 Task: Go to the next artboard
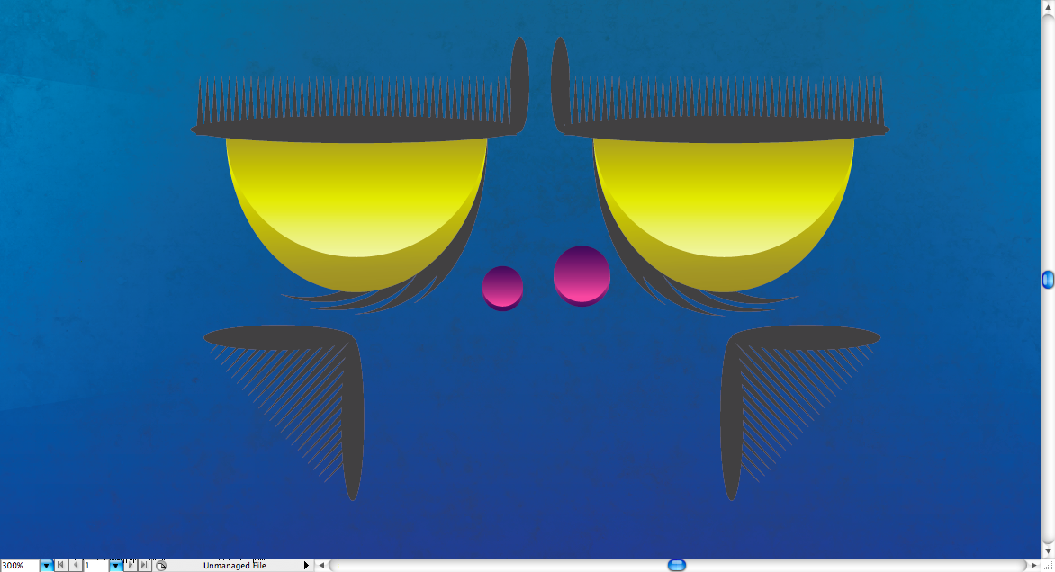[x=130, y=566]
